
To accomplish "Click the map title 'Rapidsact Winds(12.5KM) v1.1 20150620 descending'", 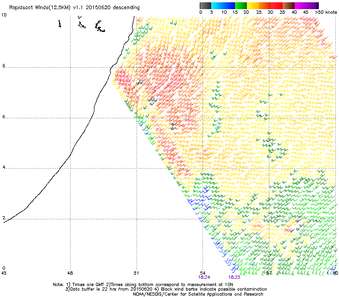I will [74, 8].
